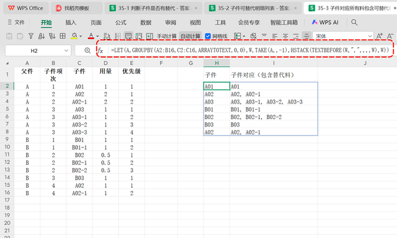Click the increase font size A+ icon
The image size is (397, 238).
point(379,36)
